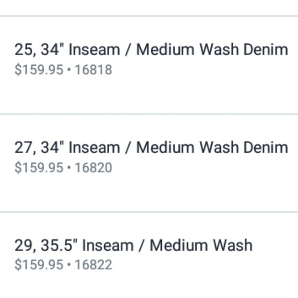This screenshot has height=298, width=298.
Task: Click SKU number 16822
Action: click(94, 265)
